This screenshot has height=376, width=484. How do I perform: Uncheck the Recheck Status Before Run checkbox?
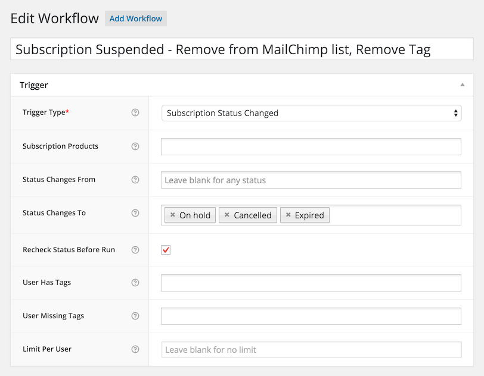[166, 250]
